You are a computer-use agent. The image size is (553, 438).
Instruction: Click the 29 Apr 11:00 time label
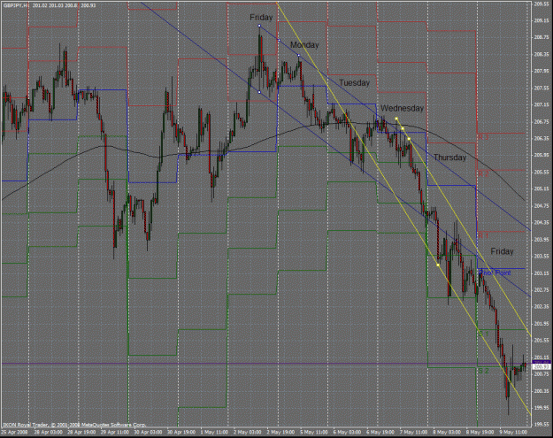point(115,432)
